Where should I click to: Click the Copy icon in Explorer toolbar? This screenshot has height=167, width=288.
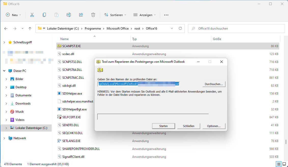[x=44, y=15]
